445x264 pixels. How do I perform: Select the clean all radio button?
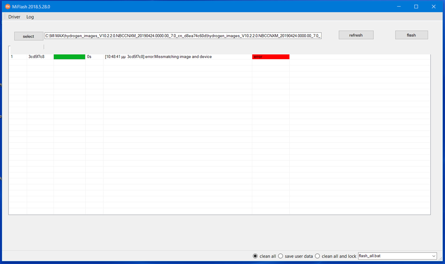pos(255,256)
